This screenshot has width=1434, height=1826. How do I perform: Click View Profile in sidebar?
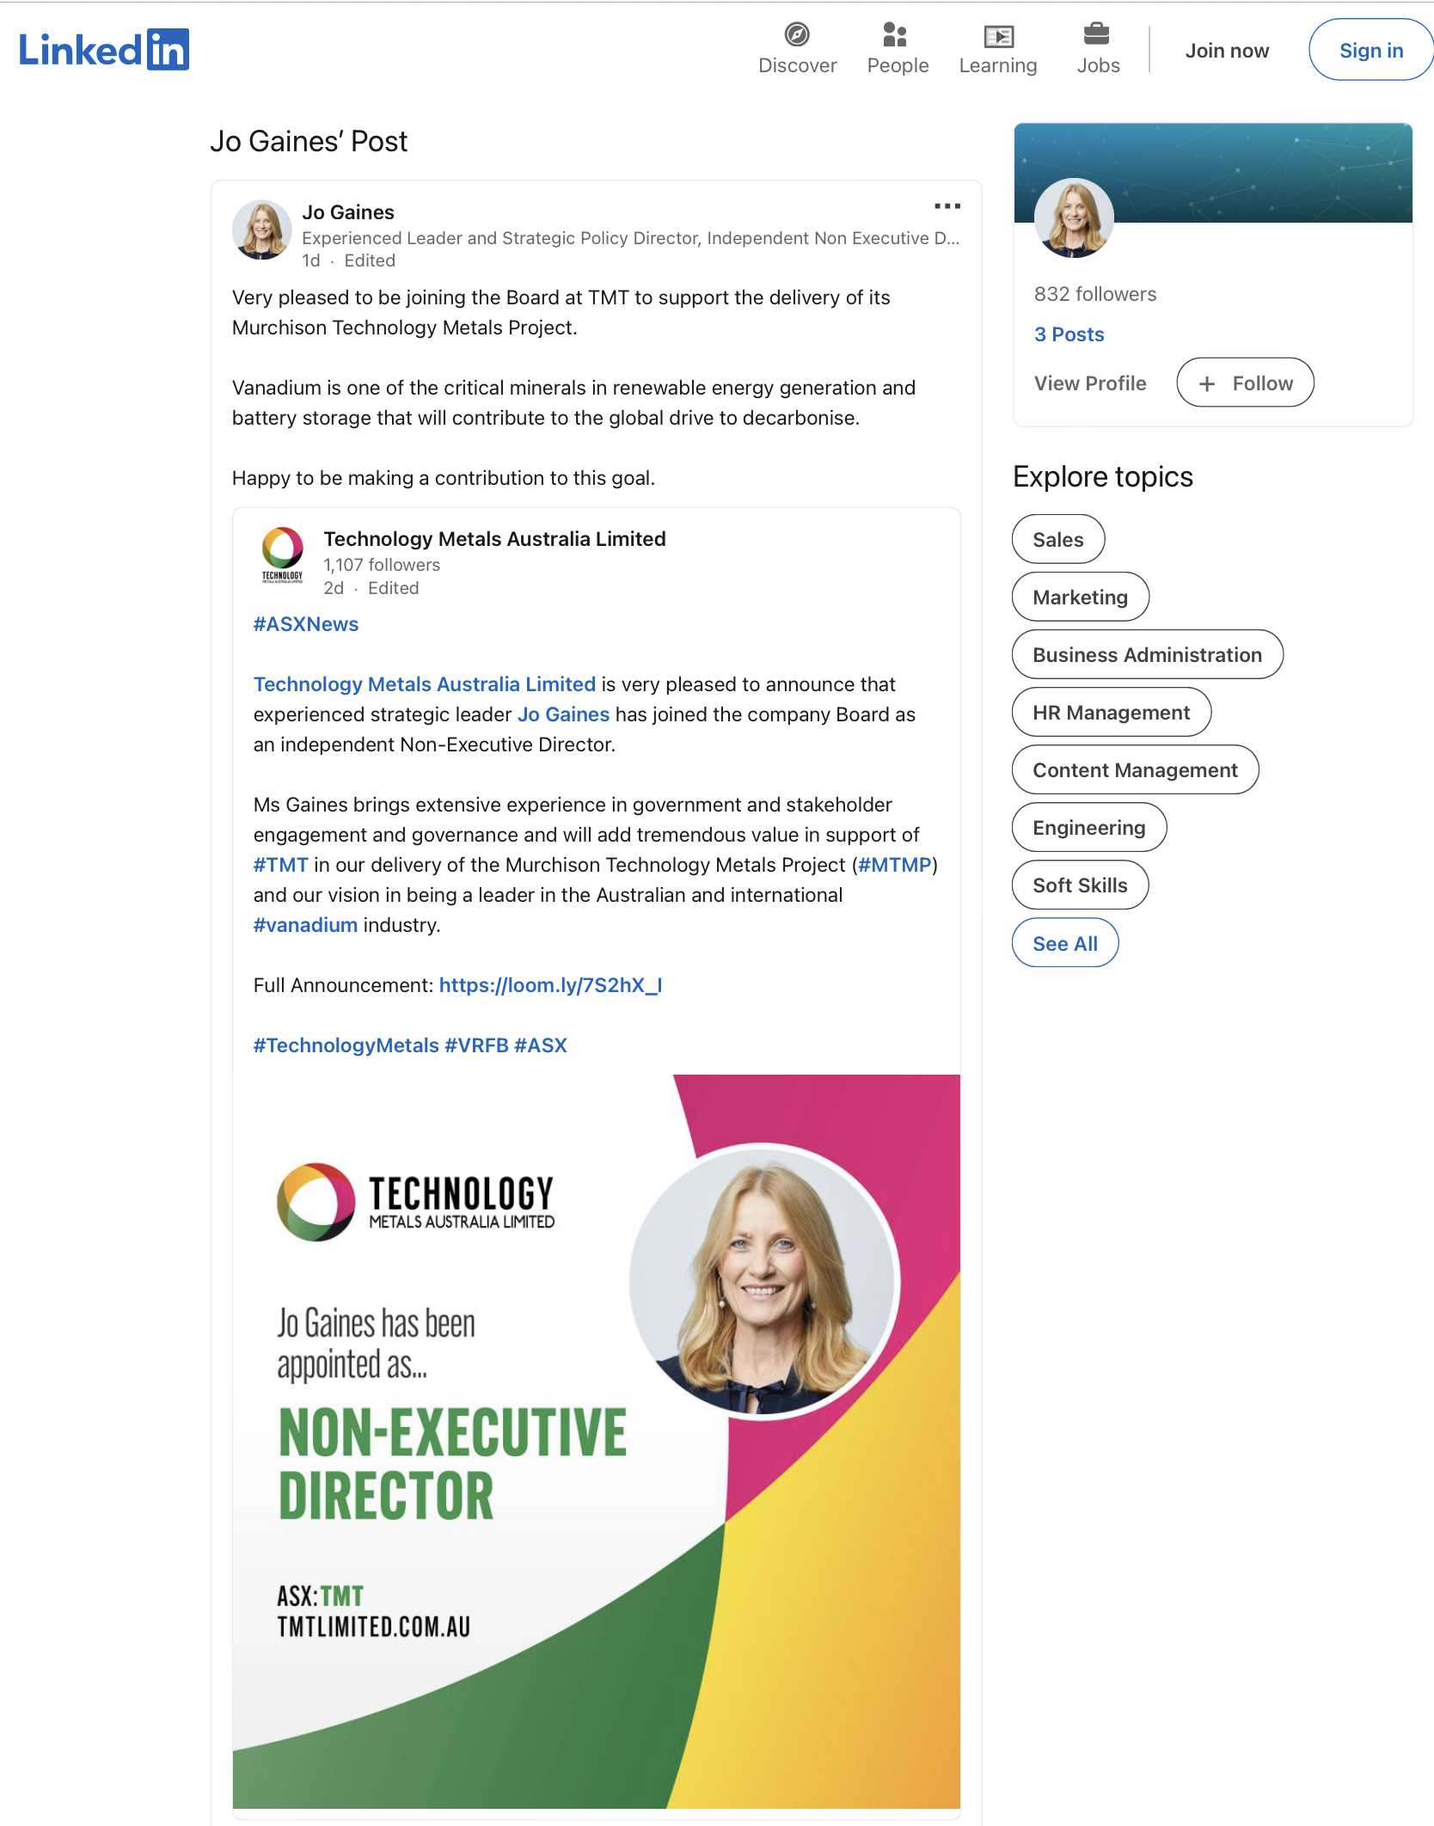click(1090, 383)
